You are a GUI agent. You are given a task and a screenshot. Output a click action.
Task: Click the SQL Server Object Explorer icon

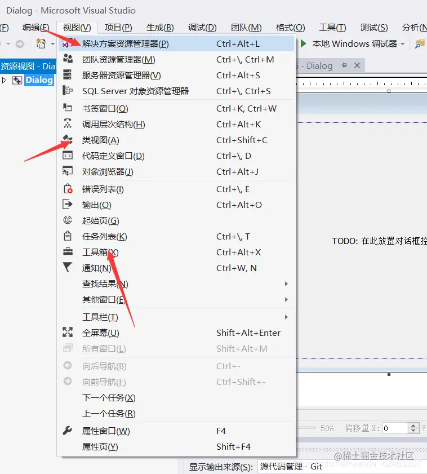pos(68,90)
